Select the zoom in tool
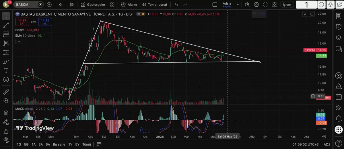The width and height of the screenshot is (344, 149). (x=6, y=101)
